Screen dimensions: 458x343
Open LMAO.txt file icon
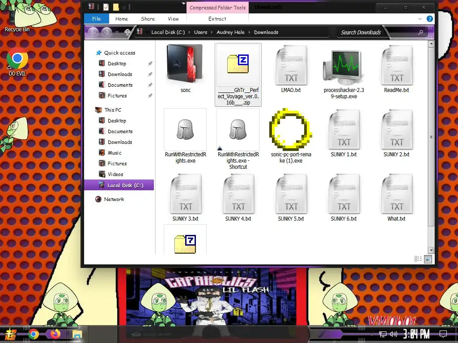click(291, 65)
